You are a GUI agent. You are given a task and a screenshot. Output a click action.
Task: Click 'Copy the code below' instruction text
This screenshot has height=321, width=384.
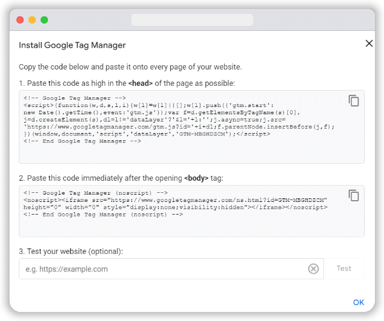coord(130,66)
